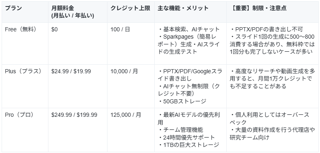
Task: Select the 個人利用としてはオーバースペック note
Action: pos(270,118)
